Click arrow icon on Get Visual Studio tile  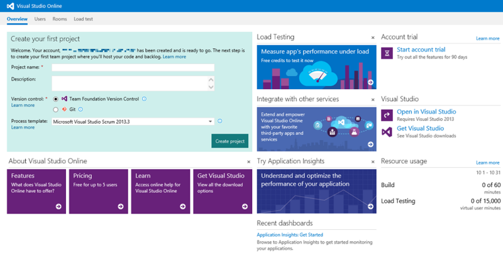pos(245,206)
